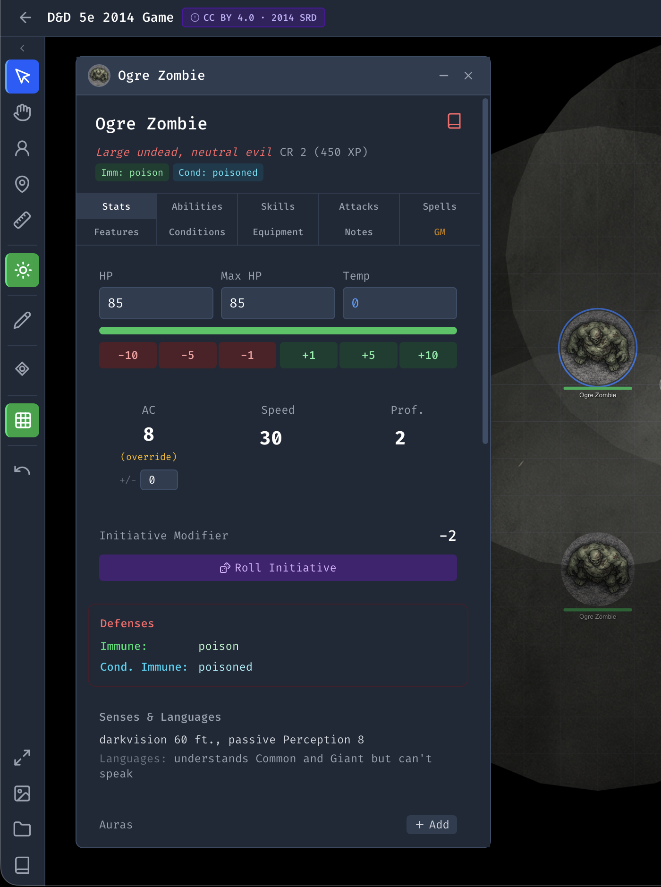Go back using the arrow beside game title

25,18
